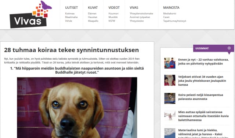Image resolution: width=235 pixels, height=138 pixels.
Task: Open article Koira pelasti neljä kissanpentua
Action: [200, 97]
